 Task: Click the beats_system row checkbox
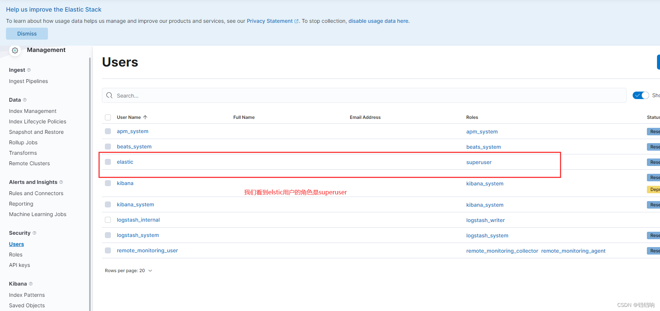click(x=108, y=147)
